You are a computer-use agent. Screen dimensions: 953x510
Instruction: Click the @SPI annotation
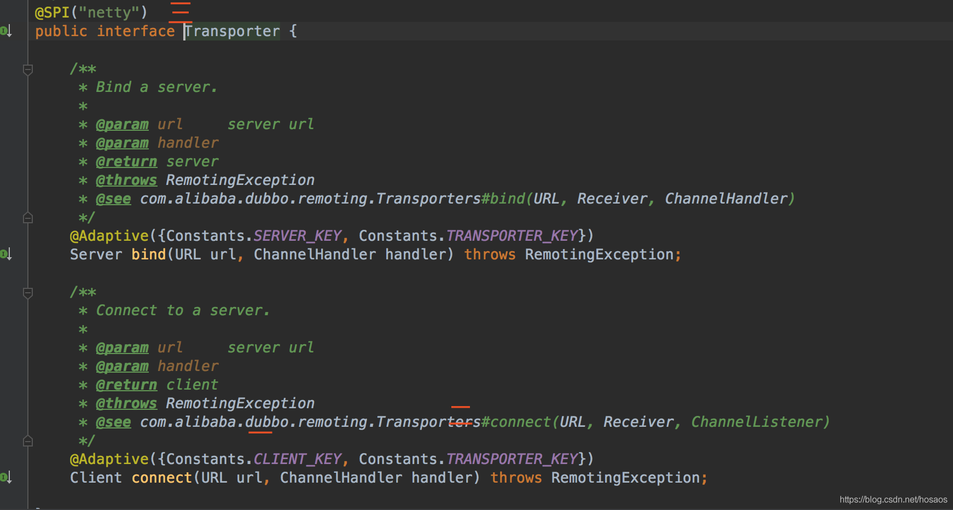point(52,13)
